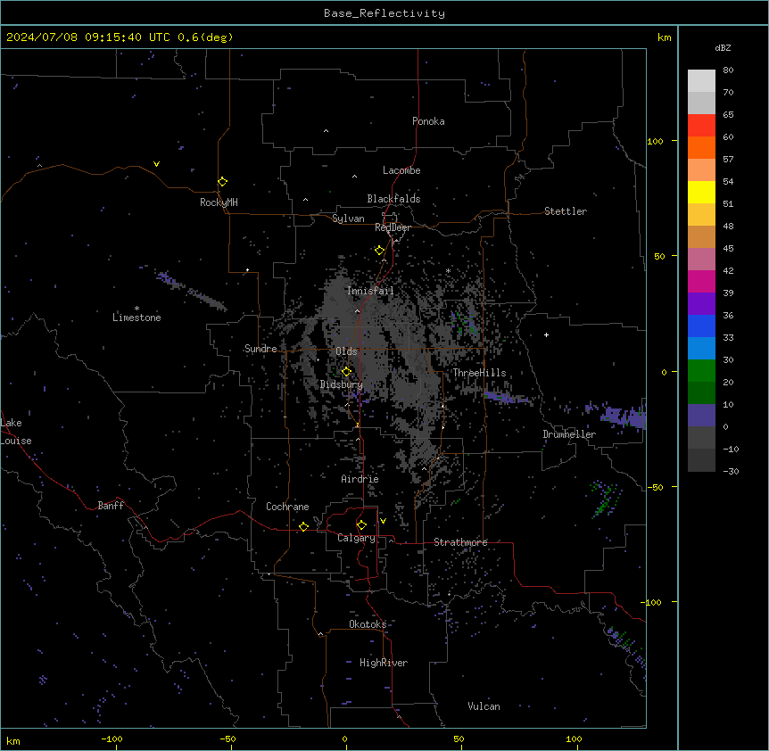The image size is (769, 751).
Task: Select the Calgary label
Action: (x=356, y=538)
